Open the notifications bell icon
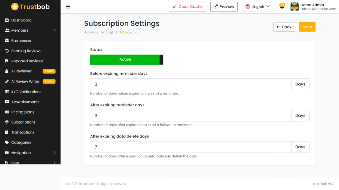Image resolution: width=339 pixels, height=190 pixels. (282, 7)
